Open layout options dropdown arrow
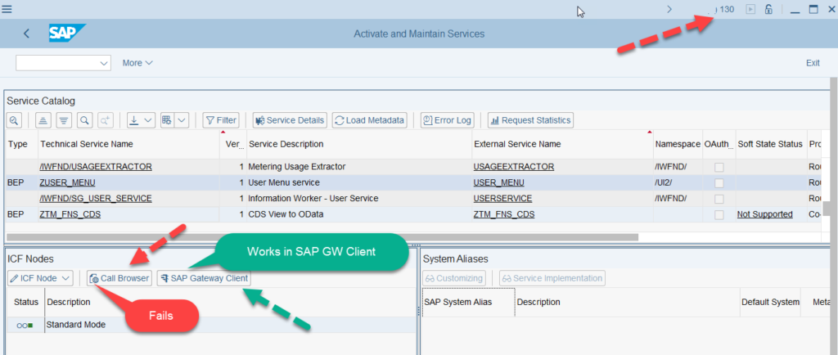838x355 pixels. pyautogui.click(x=182, y=120)
